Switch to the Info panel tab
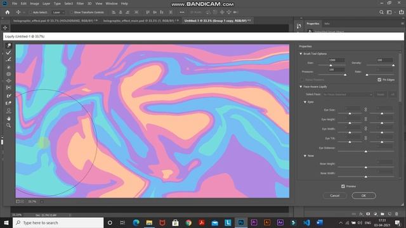406x228 pixels. (x=327, y=23)
